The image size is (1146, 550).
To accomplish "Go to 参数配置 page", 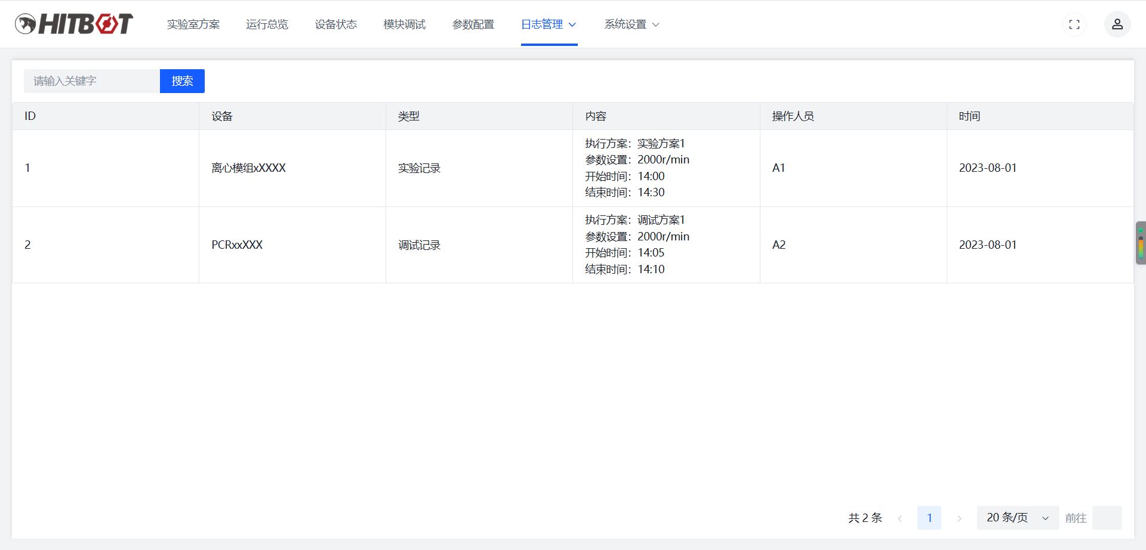I will click(473, 24).
